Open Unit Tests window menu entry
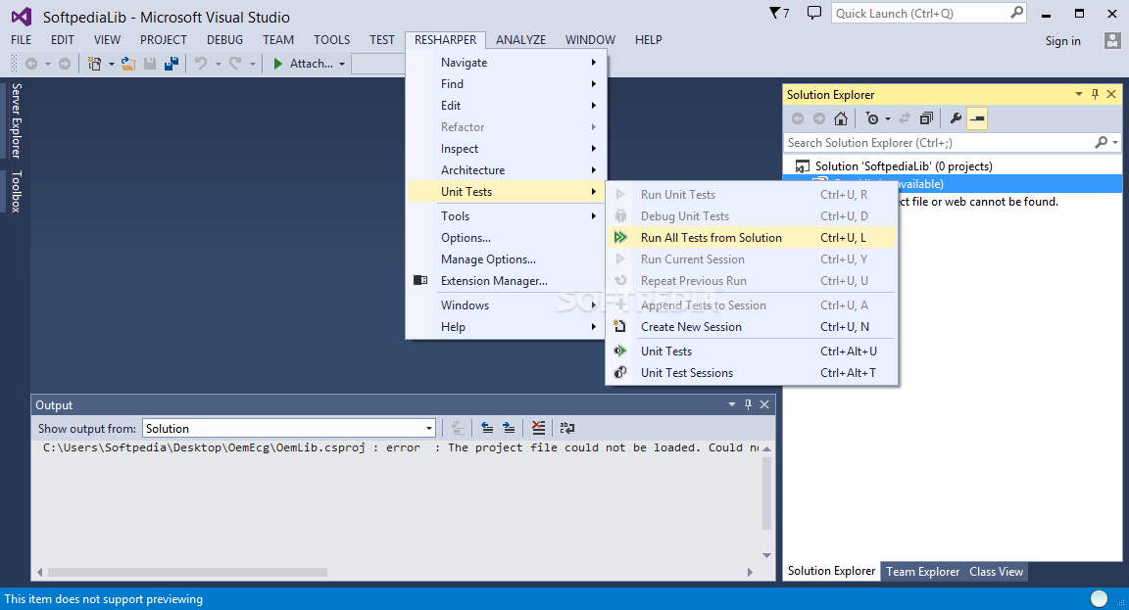Viewport: 1129px width, 610px height. 752,352
